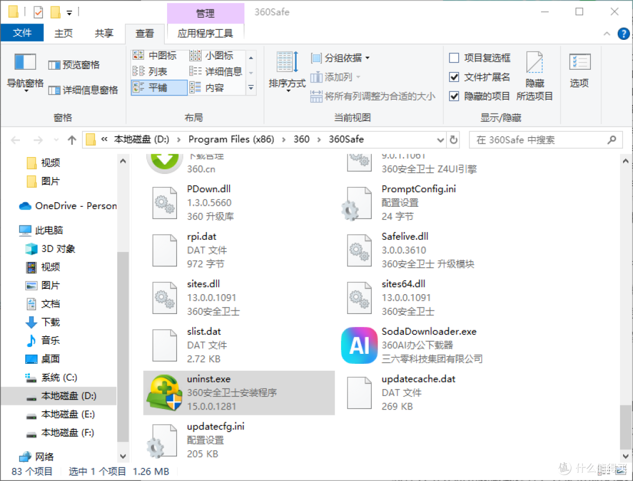Expand breadcrumb arrow after Program Files (x86)
This screenshot has height=481, width=633.
[284, 139]
